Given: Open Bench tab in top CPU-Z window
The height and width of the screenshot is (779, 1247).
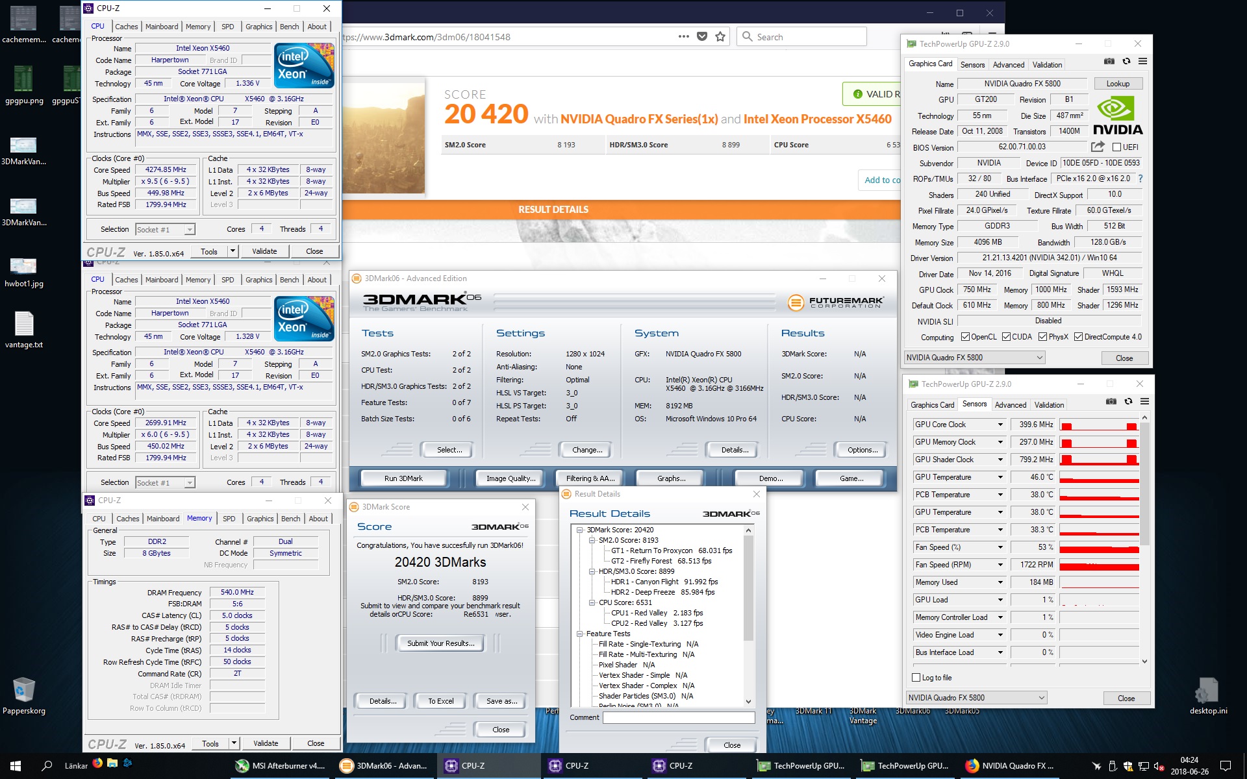Looking at the screenshot, I should pyautogui.click(x=290, y=27).
